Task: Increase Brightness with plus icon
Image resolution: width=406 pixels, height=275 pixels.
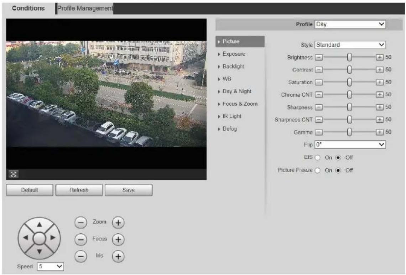Action: (x=380, y=57)
